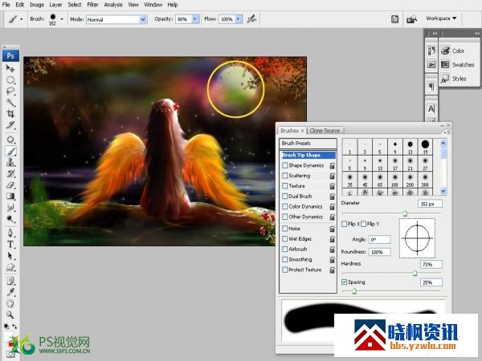Select the Elliptical Marquee tool
The image size is (482, 361).
[x=10, y=80]
